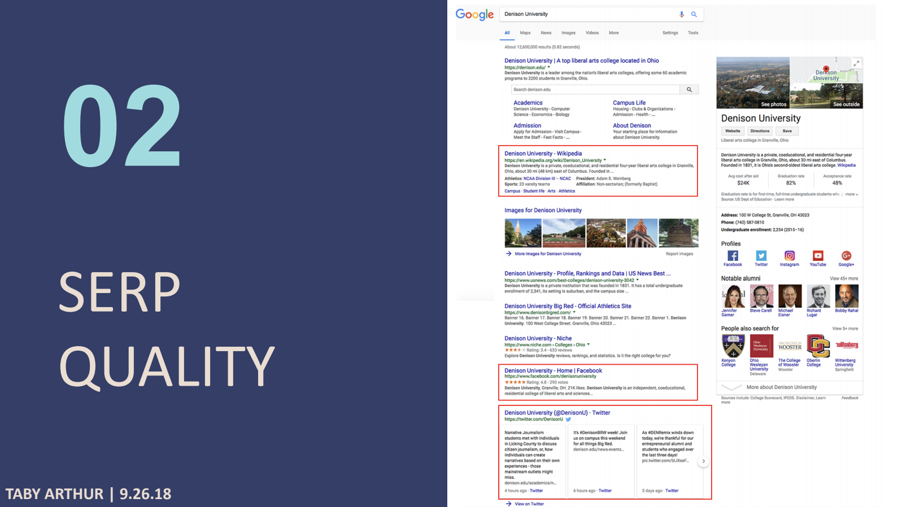Image resolution: width=898 pixels, height=507 pixels.
Task: Open the YouTube profile icon
Action: (x=818, y=256)
